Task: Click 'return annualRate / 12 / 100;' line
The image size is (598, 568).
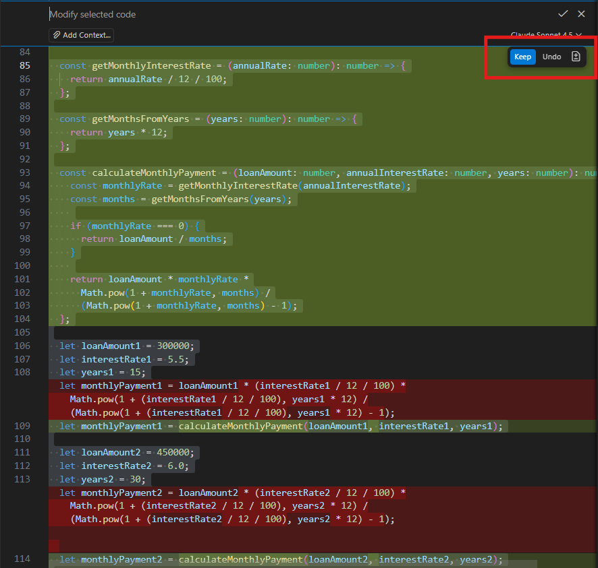Action: (x=148, y=80)
